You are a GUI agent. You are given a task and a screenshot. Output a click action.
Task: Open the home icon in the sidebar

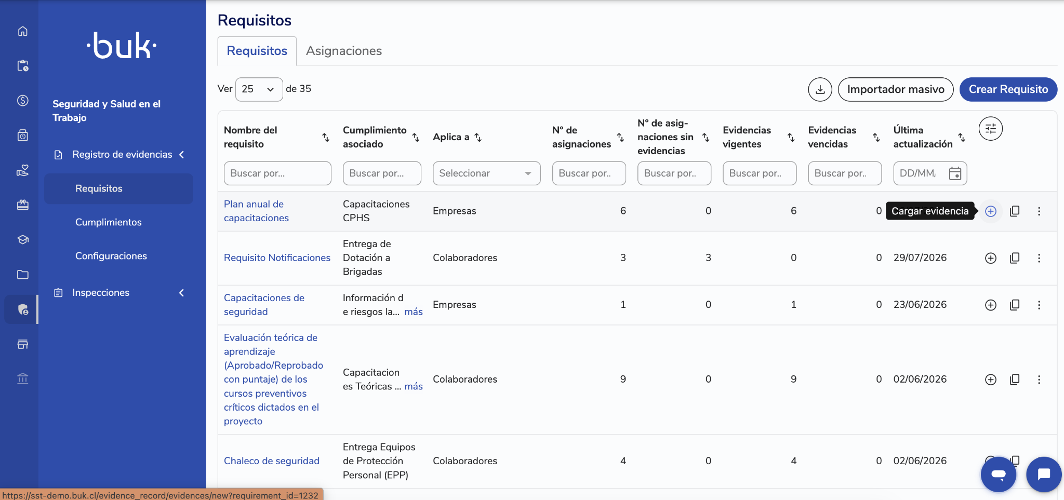click(x=23, y=31)
